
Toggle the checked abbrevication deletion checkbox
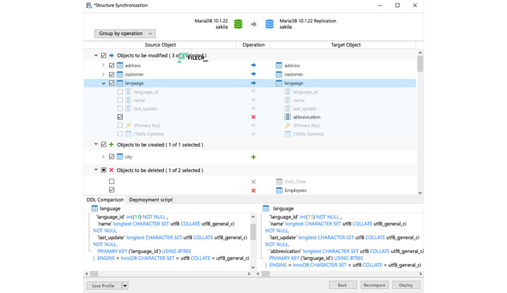coord(120,117)
